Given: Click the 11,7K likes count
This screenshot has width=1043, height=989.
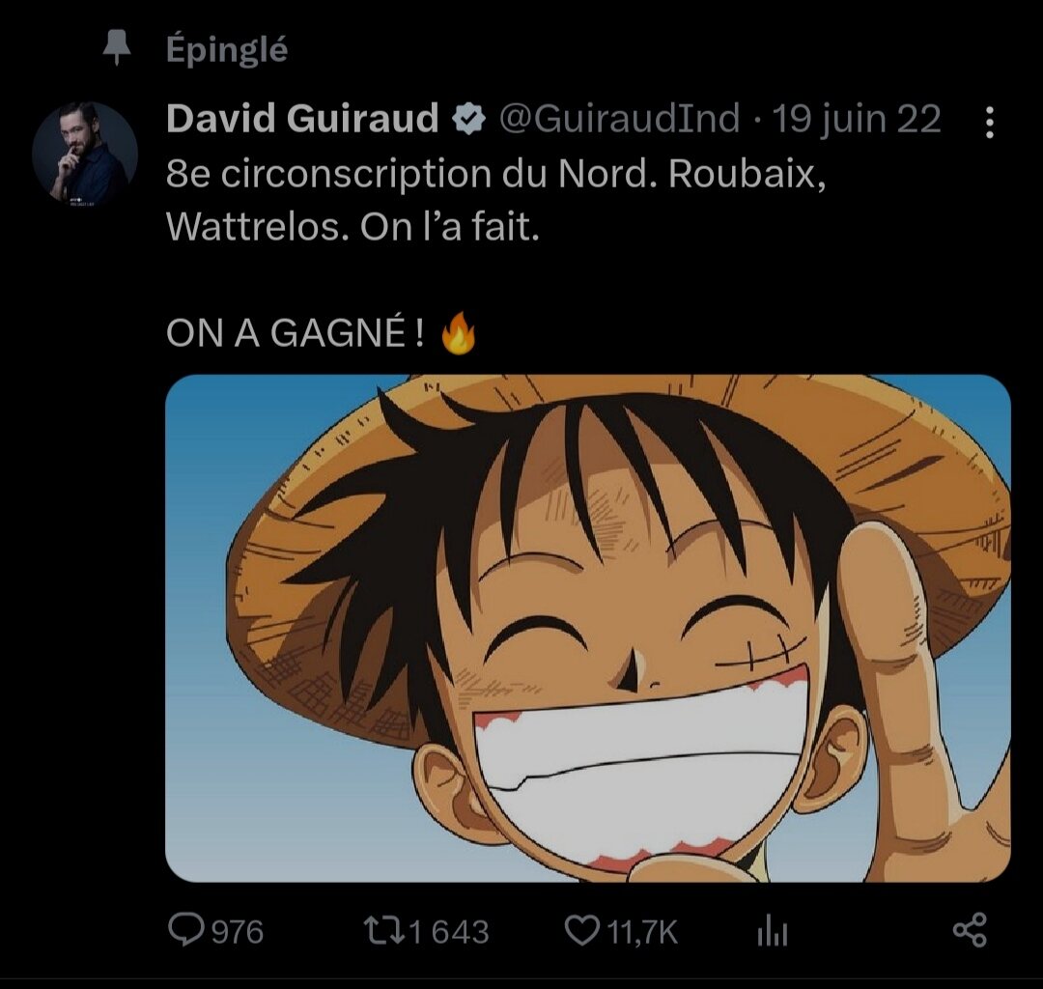Looking at the screenshot, I should (x=642, y=932).
